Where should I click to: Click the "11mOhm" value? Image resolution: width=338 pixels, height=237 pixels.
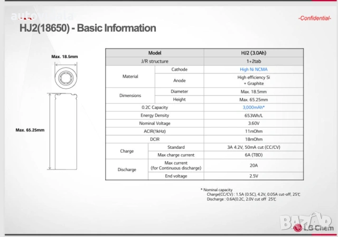(253, 131)
